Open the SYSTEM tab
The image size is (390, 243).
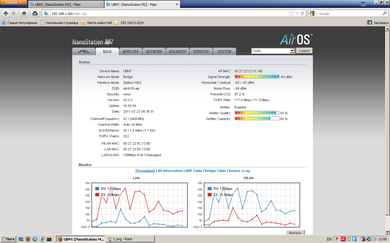[x=224, y=52]
